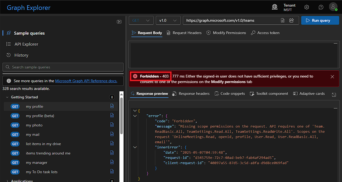The image size is (342, 182).
Task: Select the language globe icon
Action: point(274,7)
